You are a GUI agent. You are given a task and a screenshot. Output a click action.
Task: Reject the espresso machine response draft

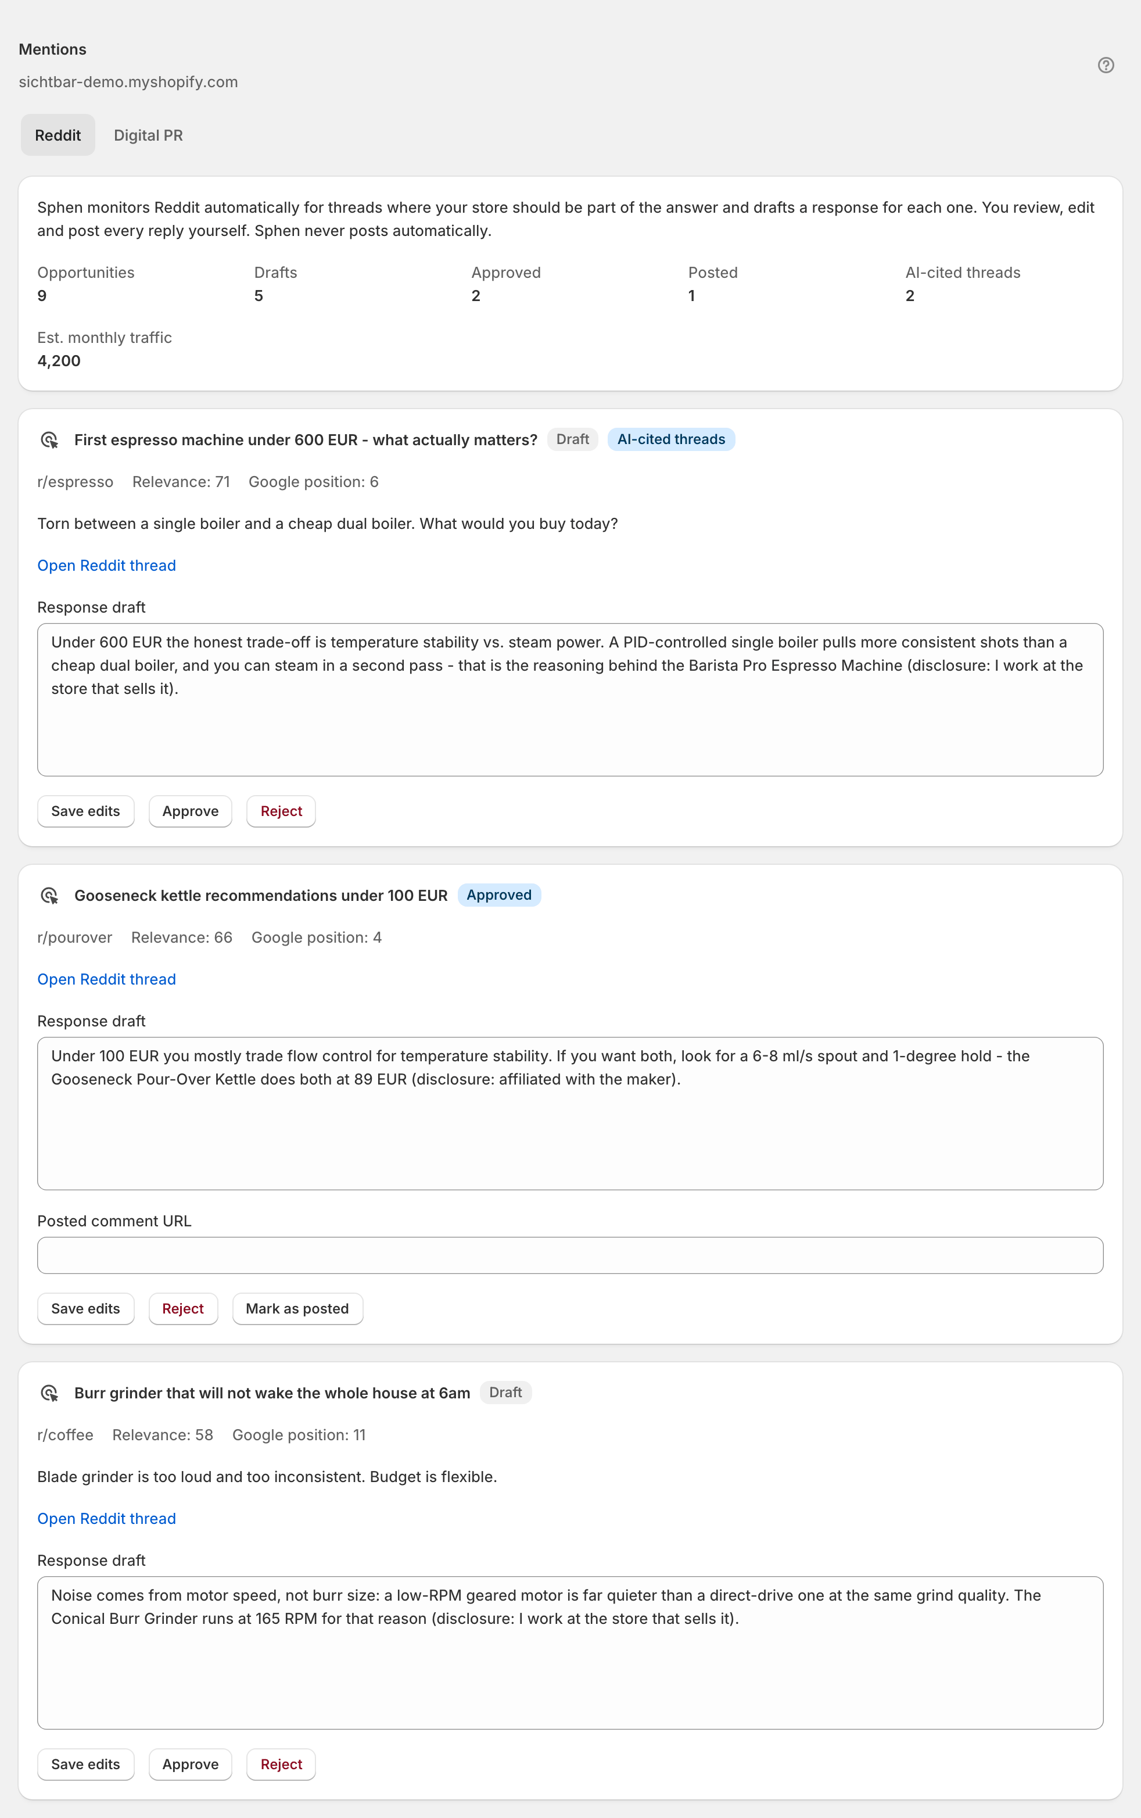tap(281, 811)
